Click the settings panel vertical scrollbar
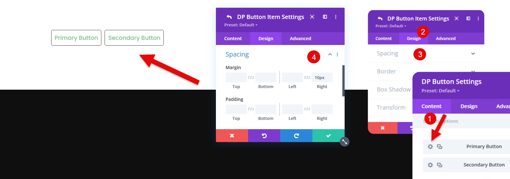Screen dimensions: 510x179 (x=343, y=81)
